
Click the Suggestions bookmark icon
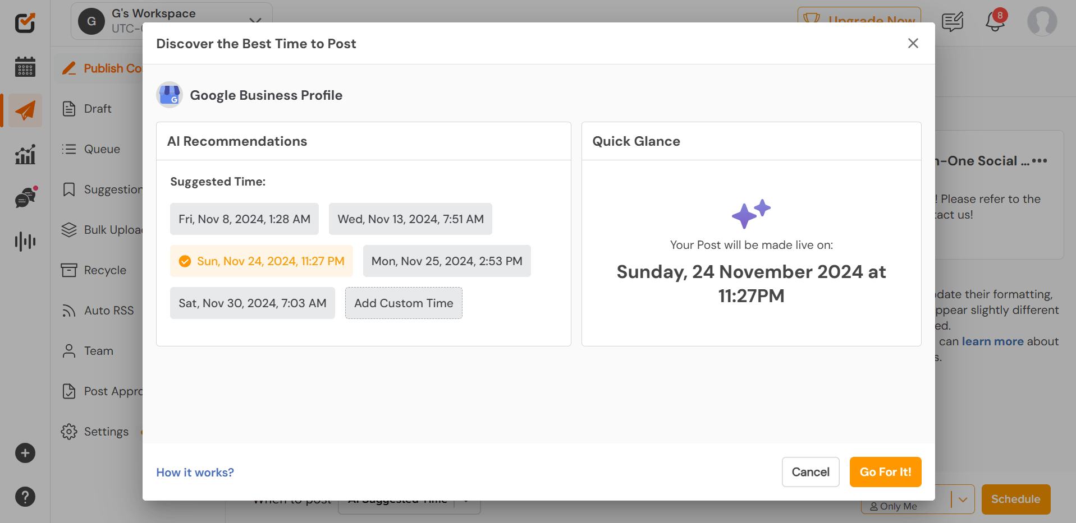[69, 189]
